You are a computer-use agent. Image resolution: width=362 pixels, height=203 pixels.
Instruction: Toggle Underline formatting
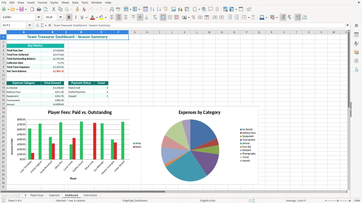(82, 17)
